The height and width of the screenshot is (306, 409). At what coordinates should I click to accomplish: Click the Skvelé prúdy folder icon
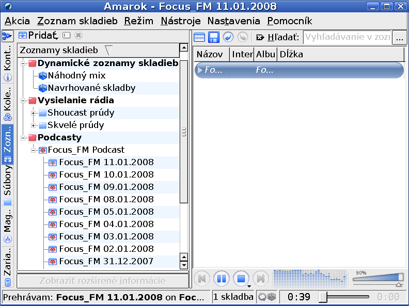pos(42,125)
